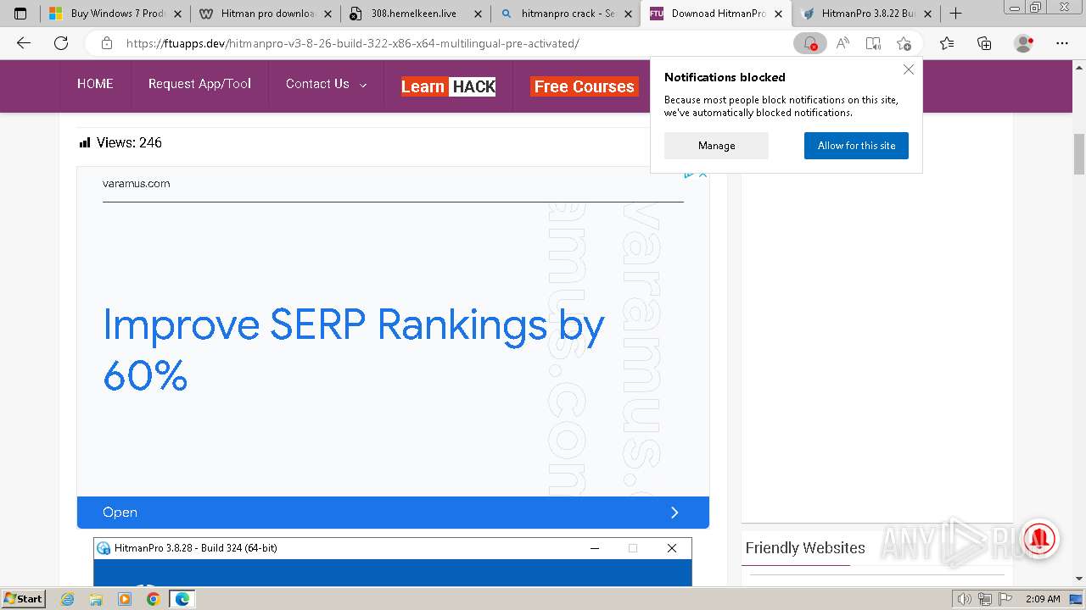Screen dimensions: 1086x610
Task: Close the Notifications blocked popup
Action: click(909, 69)
